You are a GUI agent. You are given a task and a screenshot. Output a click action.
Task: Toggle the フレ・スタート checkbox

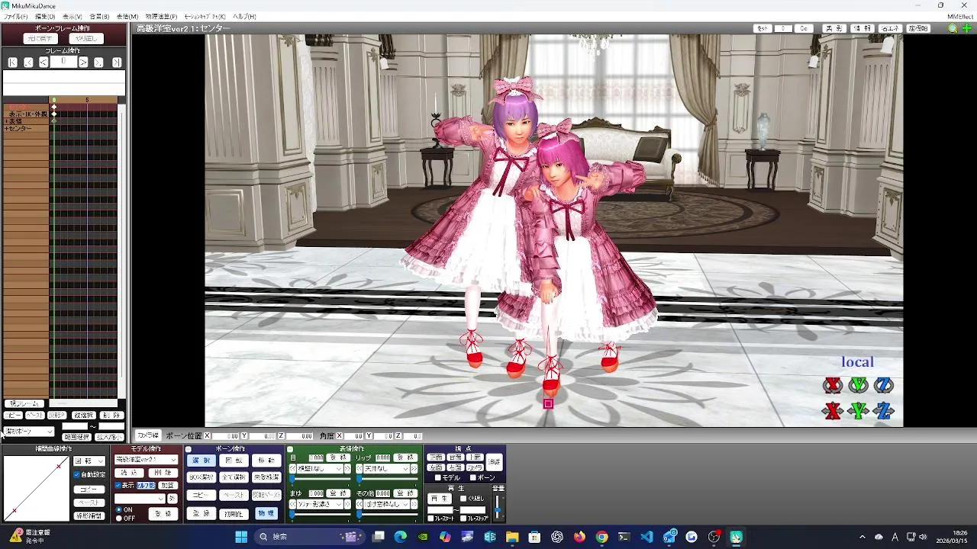[x=430, y=518]
